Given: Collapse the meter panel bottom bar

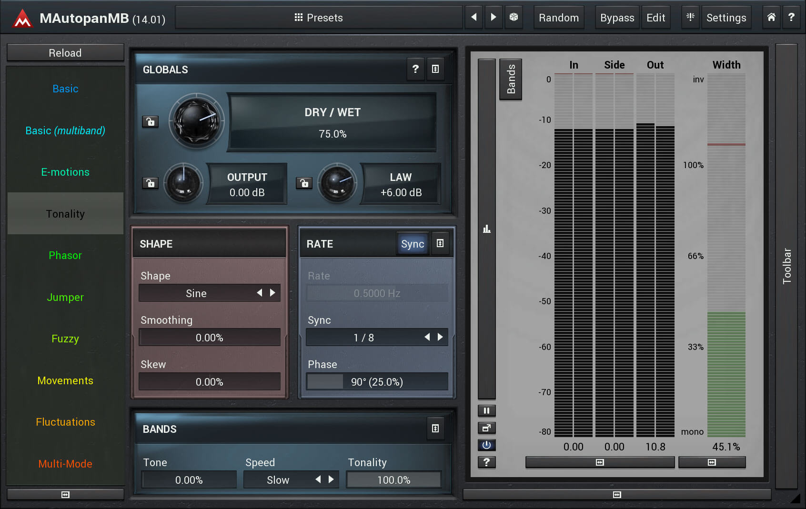Looking at the screenshot, I should (x=617, y=495).
